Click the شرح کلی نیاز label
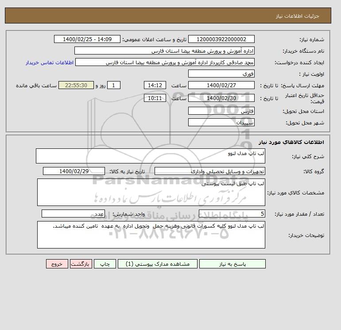 (308, 156)
